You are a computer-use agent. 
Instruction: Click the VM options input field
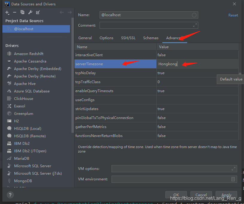174,169
